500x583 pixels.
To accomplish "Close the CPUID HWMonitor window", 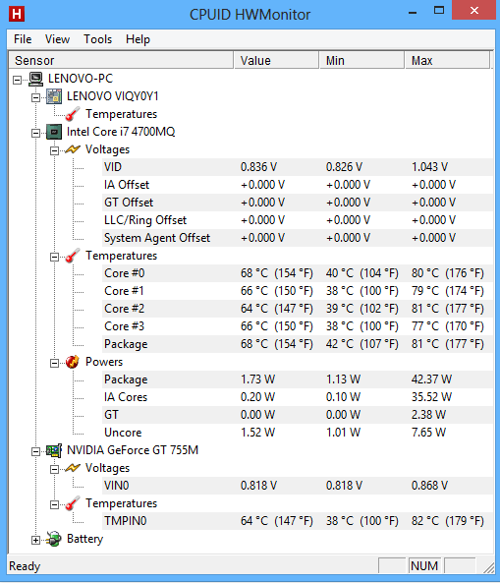I will pos(474,11).
